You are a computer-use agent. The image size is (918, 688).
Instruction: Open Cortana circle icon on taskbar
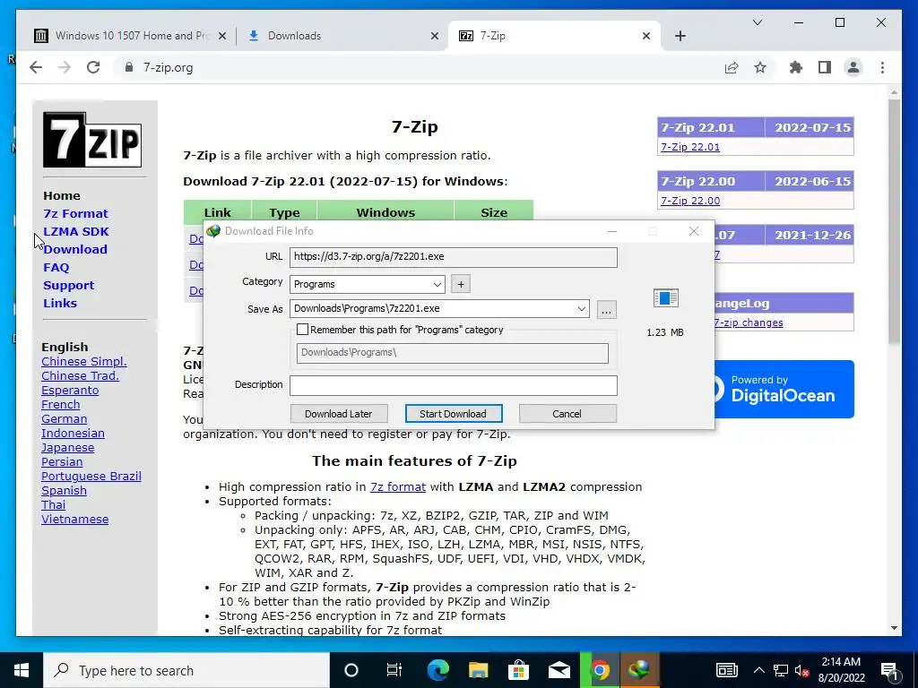click(x=351, y=670)
